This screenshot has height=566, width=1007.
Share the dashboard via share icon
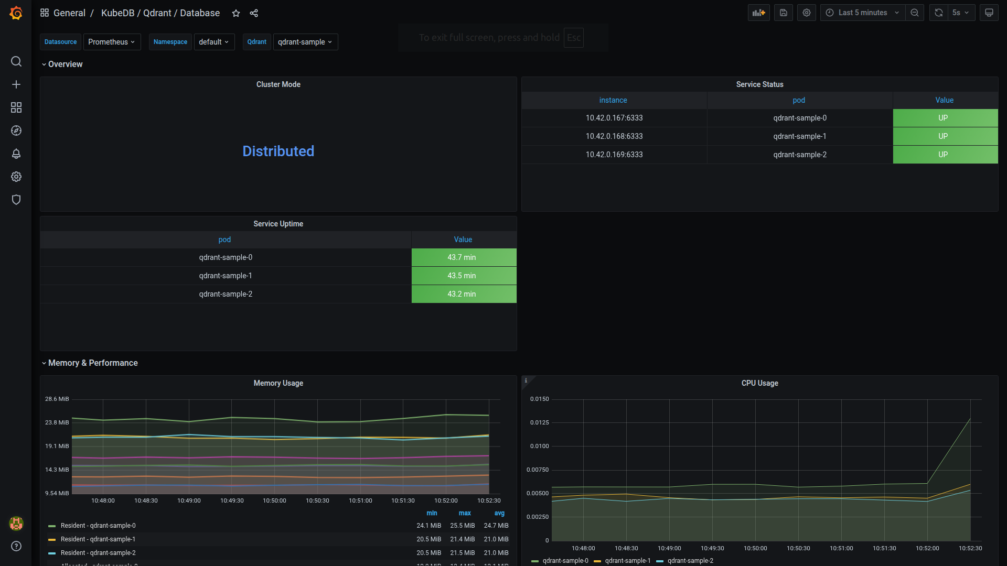click(x=254, y=13)
